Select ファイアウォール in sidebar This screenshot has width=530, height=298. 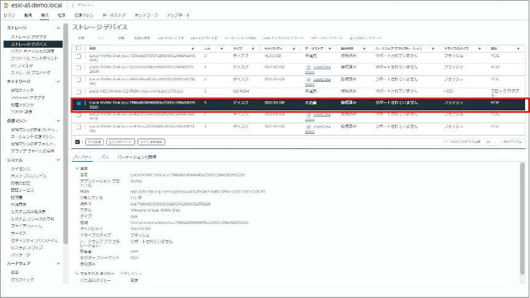26,226
